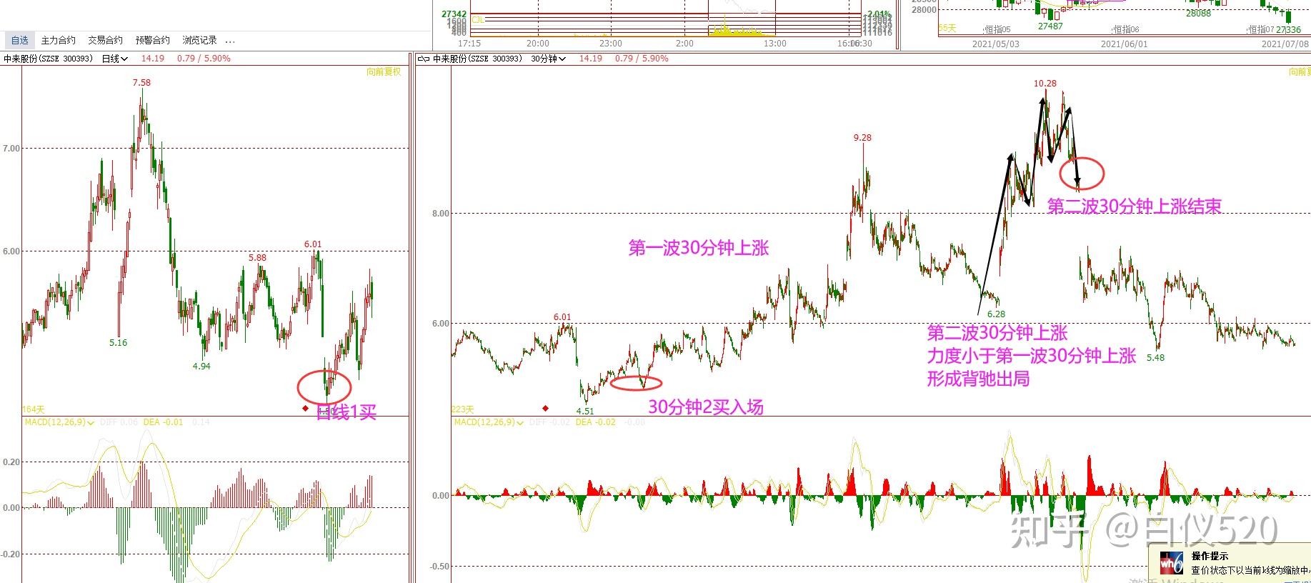
Task: Click the 4.51 low label on 30-minute chart
Action: coord(584,412)
